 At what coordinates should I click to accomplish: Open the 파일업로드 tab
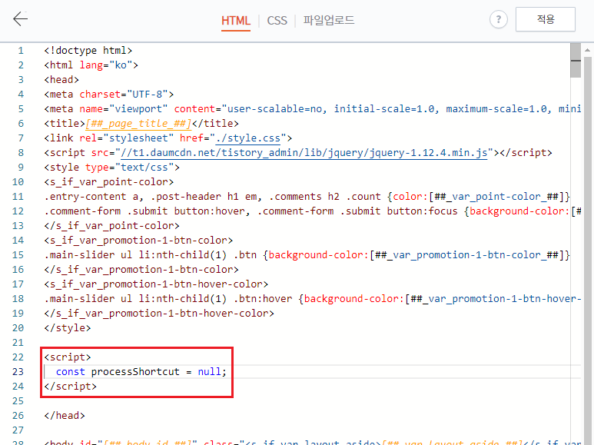[x=328, y=20]
